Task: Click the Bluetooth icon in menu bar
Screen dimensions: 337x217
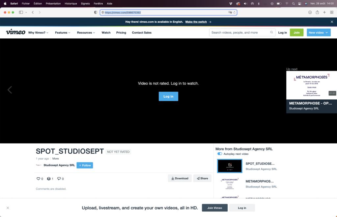Action: (259, 4)
